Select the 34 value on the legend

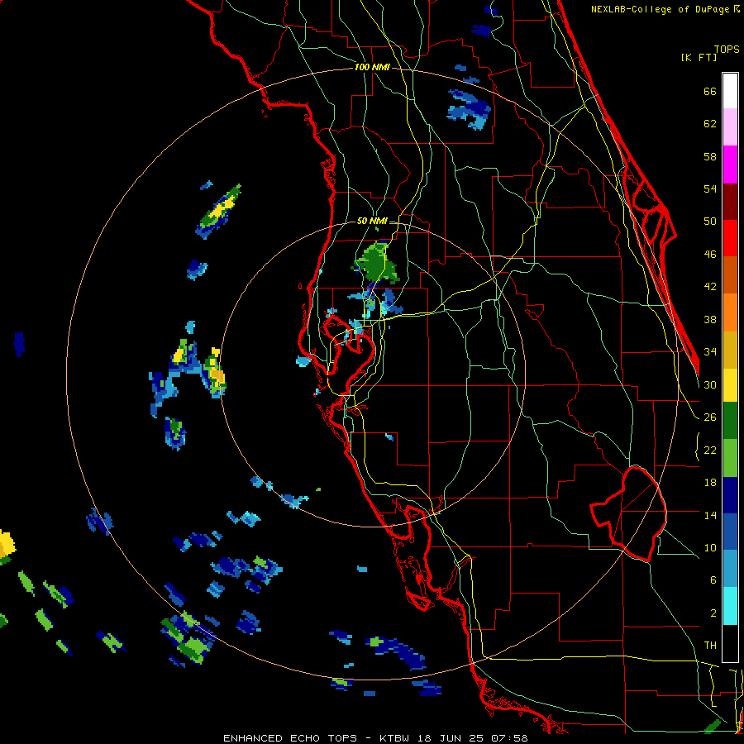(710, 352)
